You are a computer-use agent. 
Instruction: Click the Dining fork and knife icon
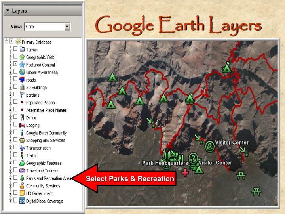pyautogui.click(x=22, y=118)
